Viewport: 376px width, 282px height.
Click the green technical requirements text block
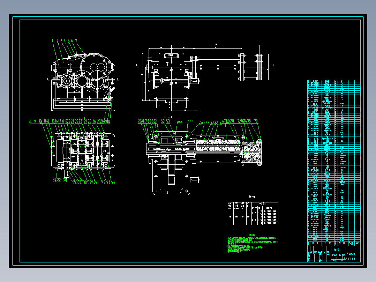[252, 244]
